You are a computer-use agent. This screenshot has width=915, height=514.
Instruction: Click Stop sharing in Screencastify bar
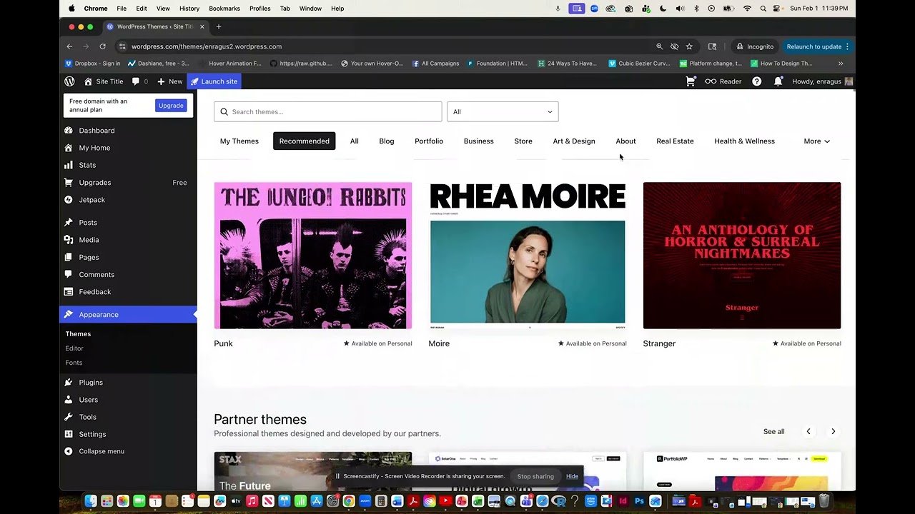click(535, 476)
